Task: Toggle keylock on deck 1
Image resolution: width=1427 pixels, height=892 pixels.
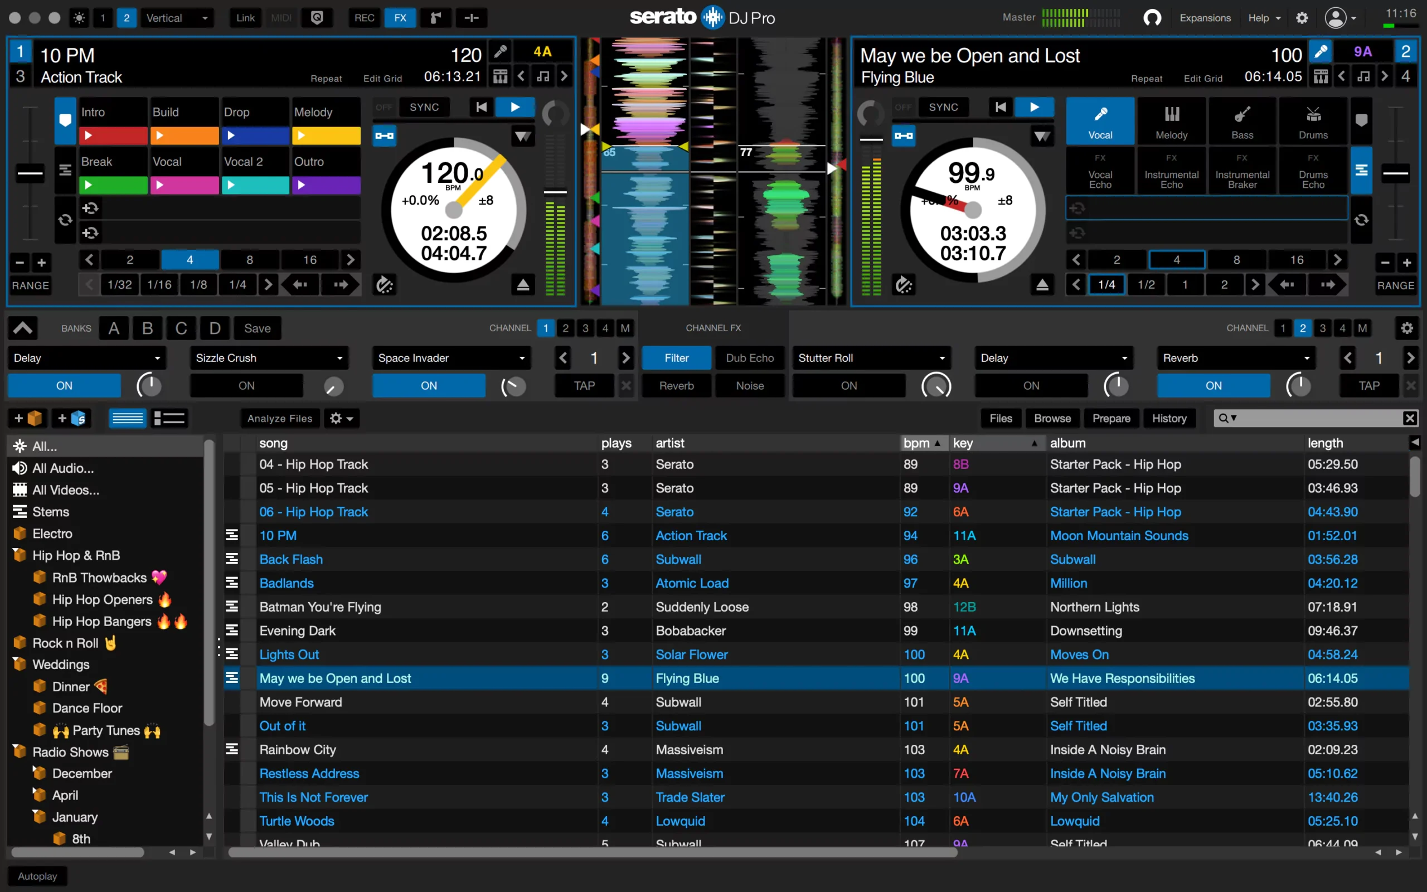Action: click(543, 75)
